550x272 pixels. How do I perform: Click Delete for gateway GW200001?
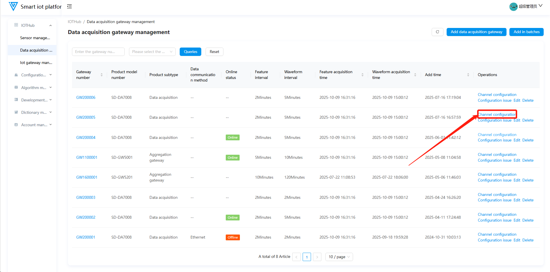pyautogui.click(x=528, y=240)
